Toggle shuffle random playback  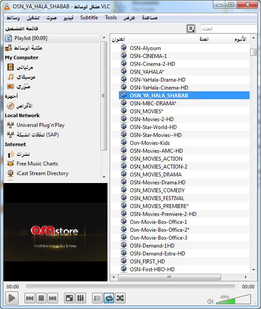(x=120, y=298)
